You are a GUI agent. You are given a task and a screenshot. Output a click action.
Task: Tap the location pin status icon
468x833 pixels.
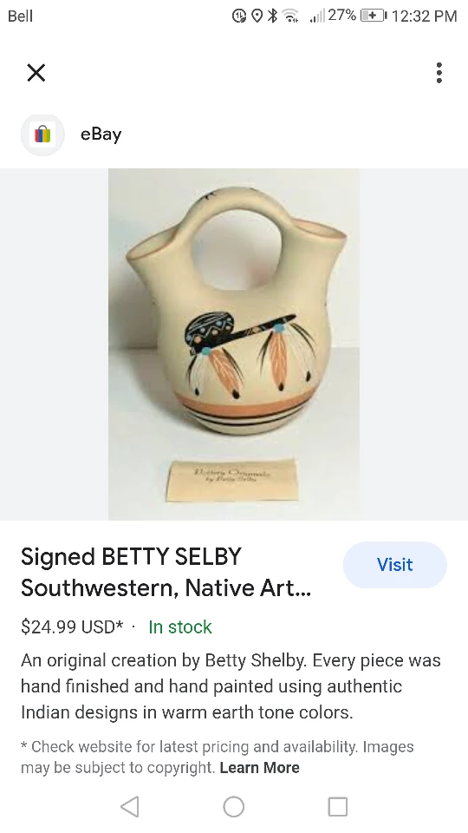pyautogui.click(x=257, y=16)
